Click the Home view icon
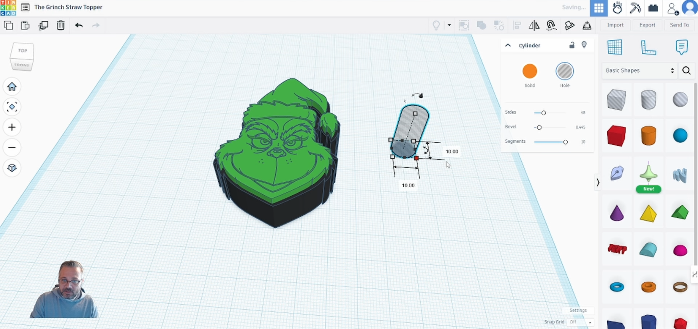Screen dimensions: 698x329 click(12, 86)
